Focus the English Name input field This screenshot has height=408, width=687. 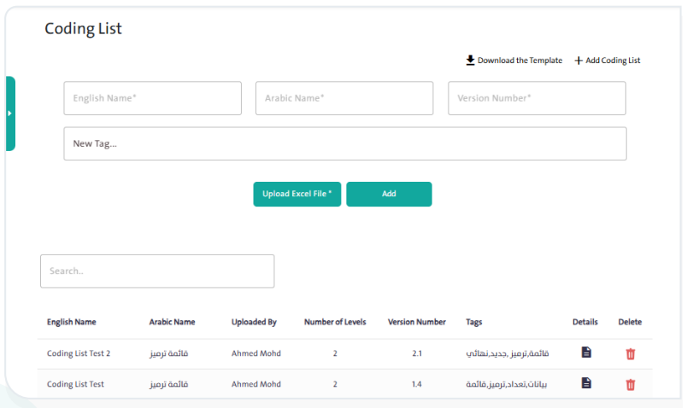(x=152, y=98)
